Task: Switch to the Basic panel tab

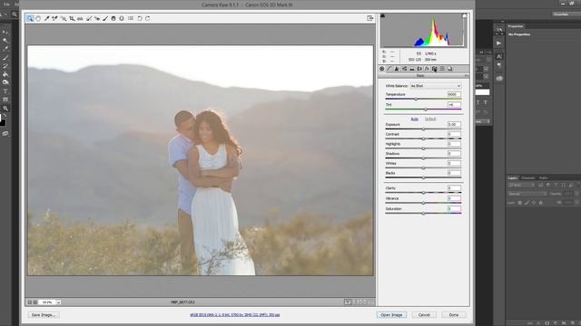Action: [x=382, y=69]
